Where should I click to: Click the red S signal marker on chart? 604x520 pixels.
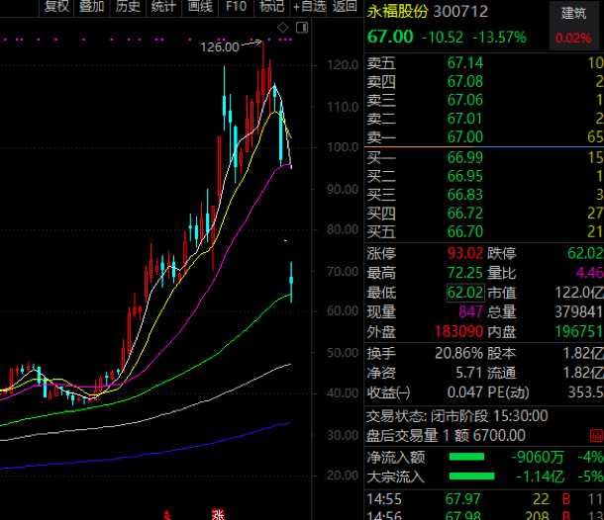pos(167,514)
